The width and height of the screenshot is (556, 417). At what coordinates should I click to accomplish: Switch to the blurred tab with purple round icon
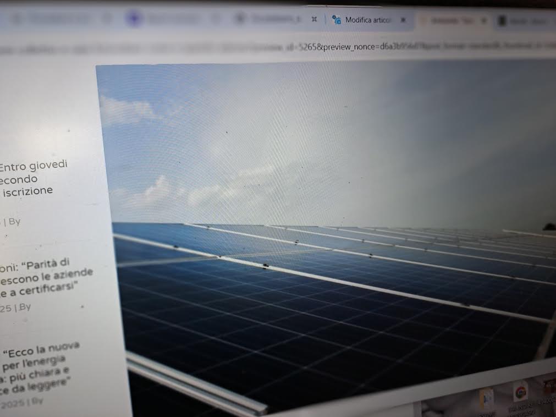pyautogui.click(x=170, y=19)
